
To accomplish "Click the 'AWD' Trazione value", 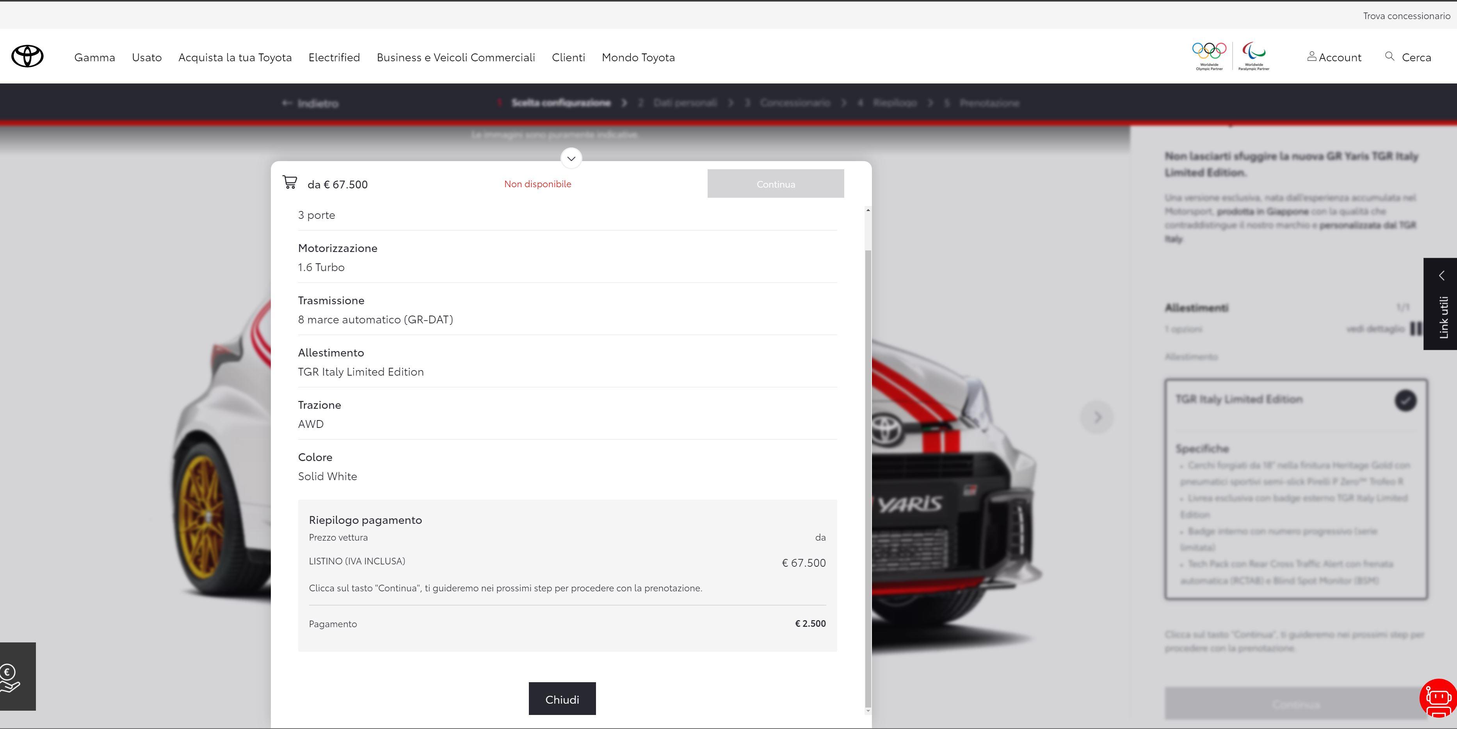I will click(x=311, y=424).
